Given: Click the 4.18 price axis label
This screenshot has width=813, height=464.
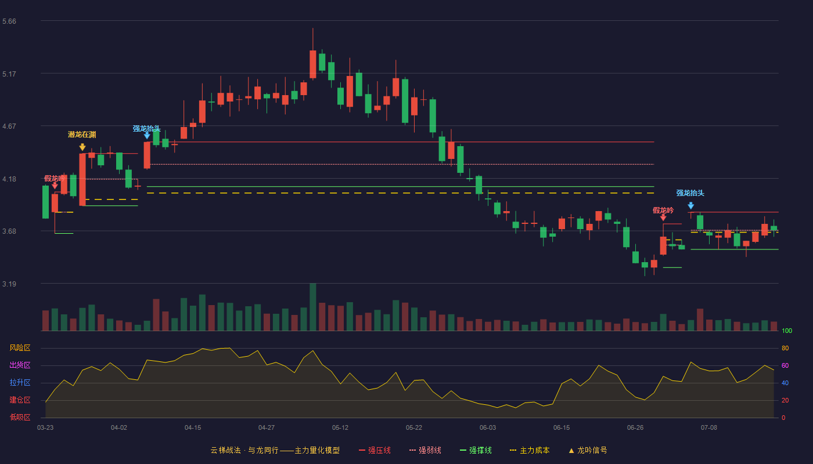Looking at the screenshot, I should 9,179.
